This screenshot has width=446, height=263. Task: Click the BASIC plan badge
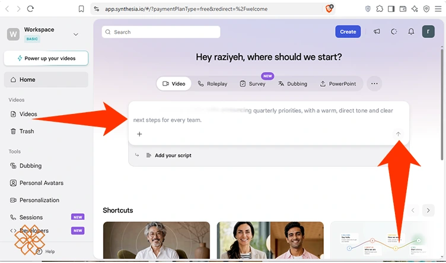coord(32,39)
